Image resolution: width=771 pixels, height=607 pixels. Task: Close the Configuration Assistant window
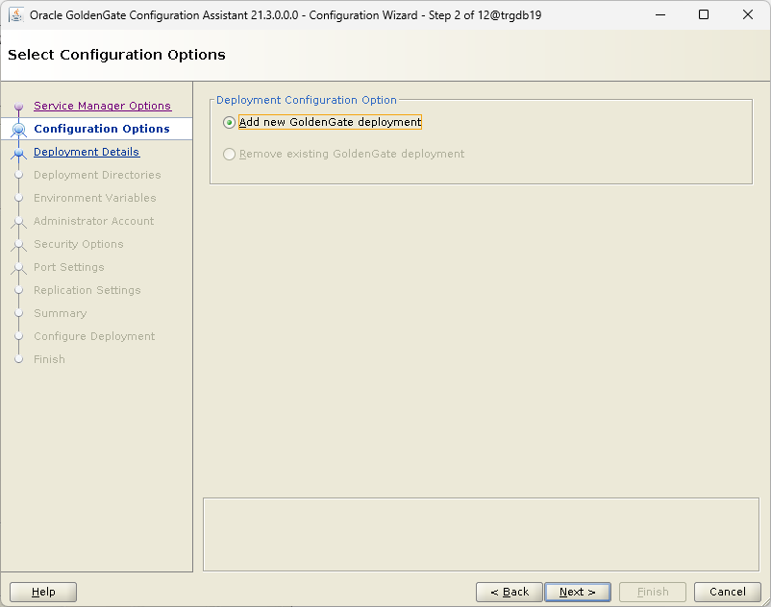pos(747,14)
